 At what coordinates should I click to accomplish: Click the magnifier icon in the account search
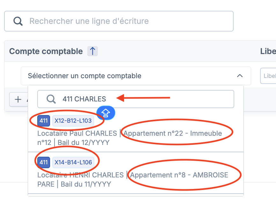pyautogui.click(x=51, y=99)
